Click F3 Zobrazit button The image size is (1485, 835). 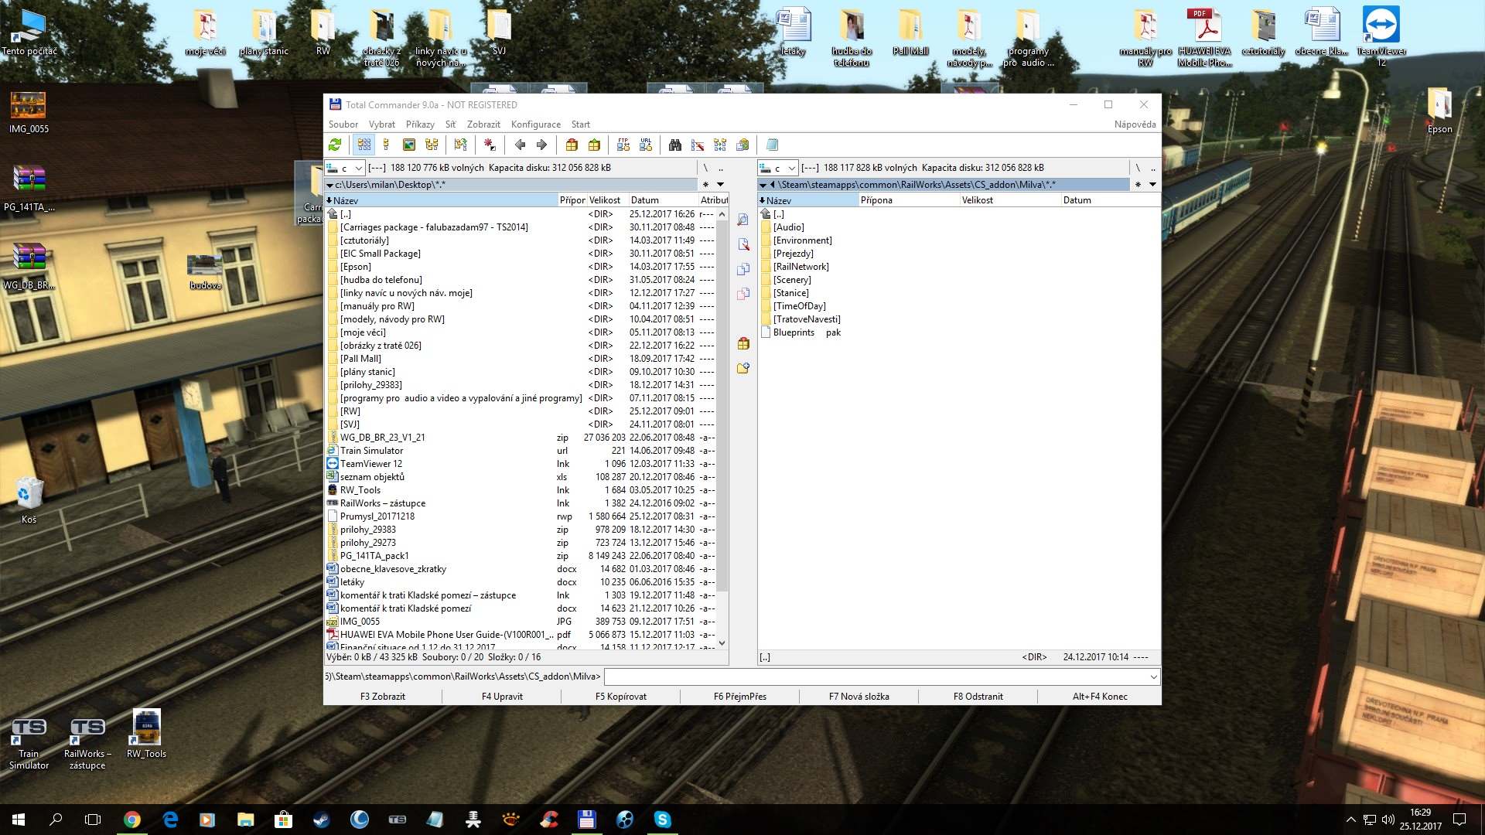click(383, 697)
